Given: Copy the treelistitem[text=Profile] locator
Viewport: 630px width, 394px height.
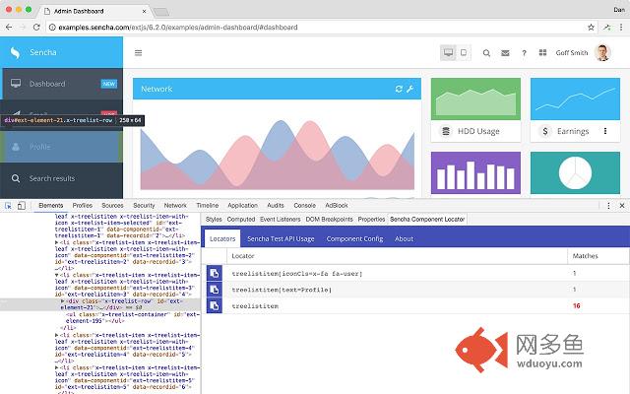Looking at the screenshot, I should pyautogui.click(x=214, y=290).
